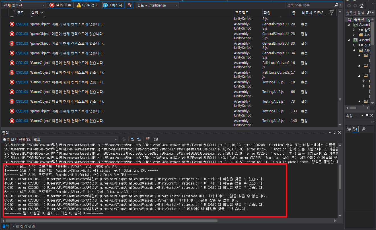
Task: Click the Solution Explorer back arrow
Action: (349, 5)
